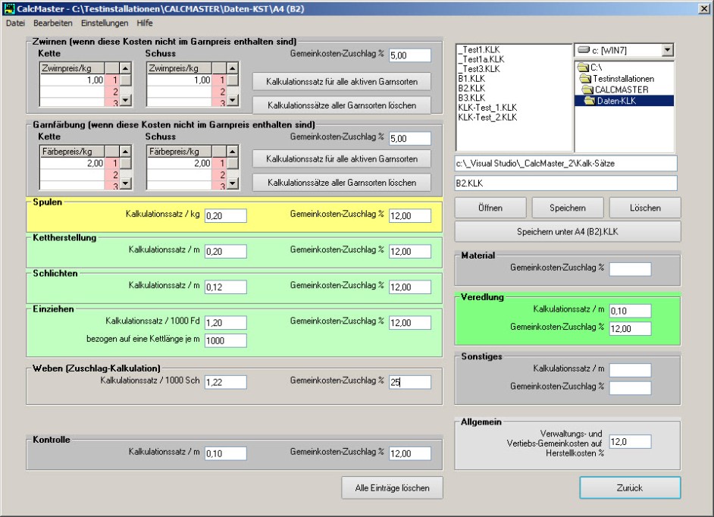
Task: Click Speichern unter A4 (B2).KLK button
Action: click(568, 231)
